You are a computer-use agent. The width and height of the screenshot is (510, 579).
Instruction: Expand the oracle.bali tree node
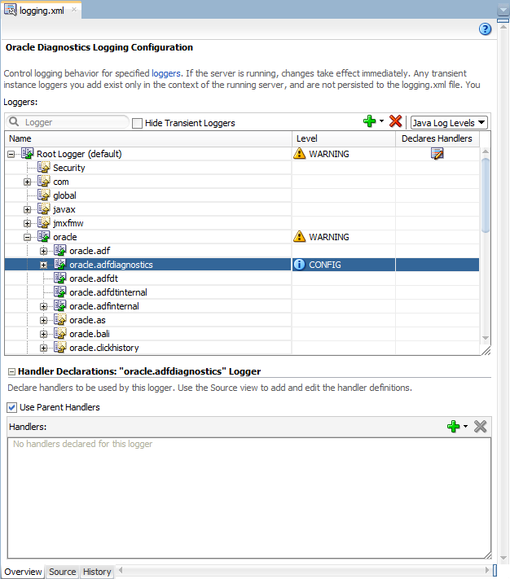click(43, 335)
